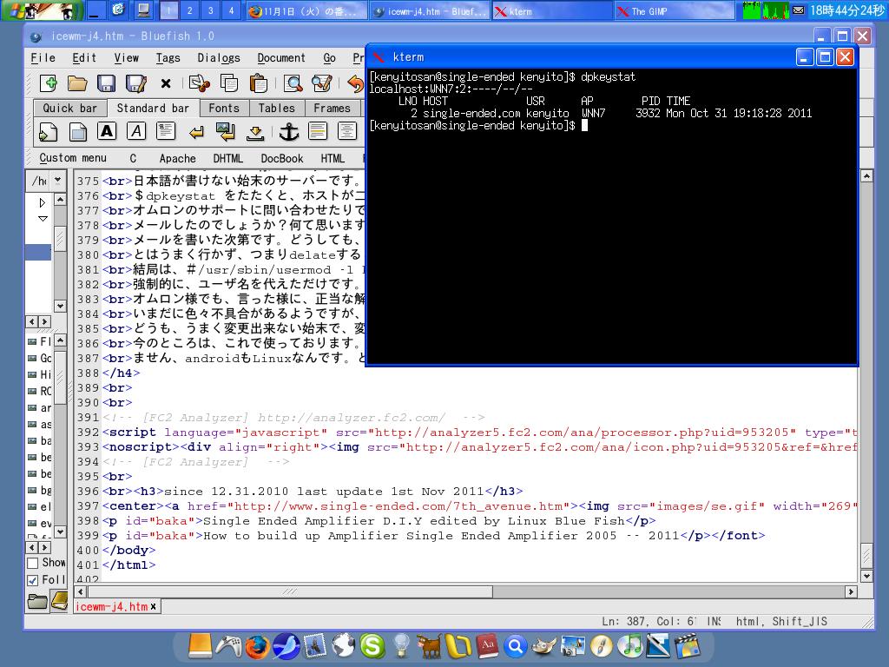Open the Bluefish titlebar window menu
Screen dimensions: 889x667
click(x=35, y=36)
